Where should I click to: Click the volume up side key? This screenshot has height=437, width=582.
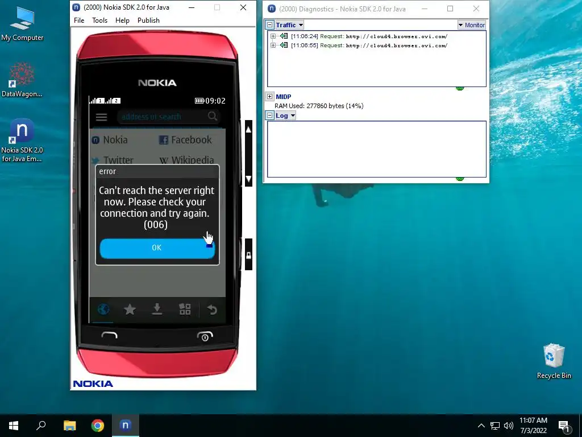coord(249,130)
